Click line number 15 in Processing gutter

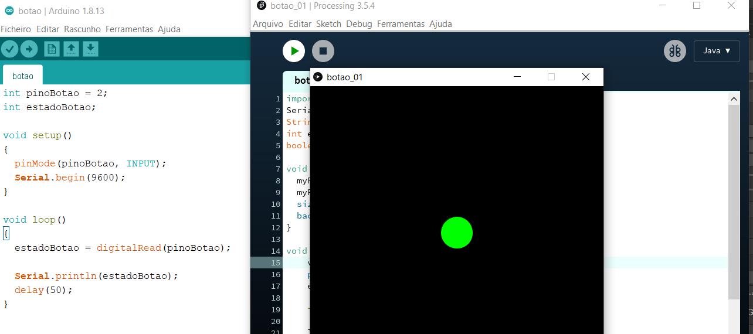pyautogui.click(x=276, y=263)
